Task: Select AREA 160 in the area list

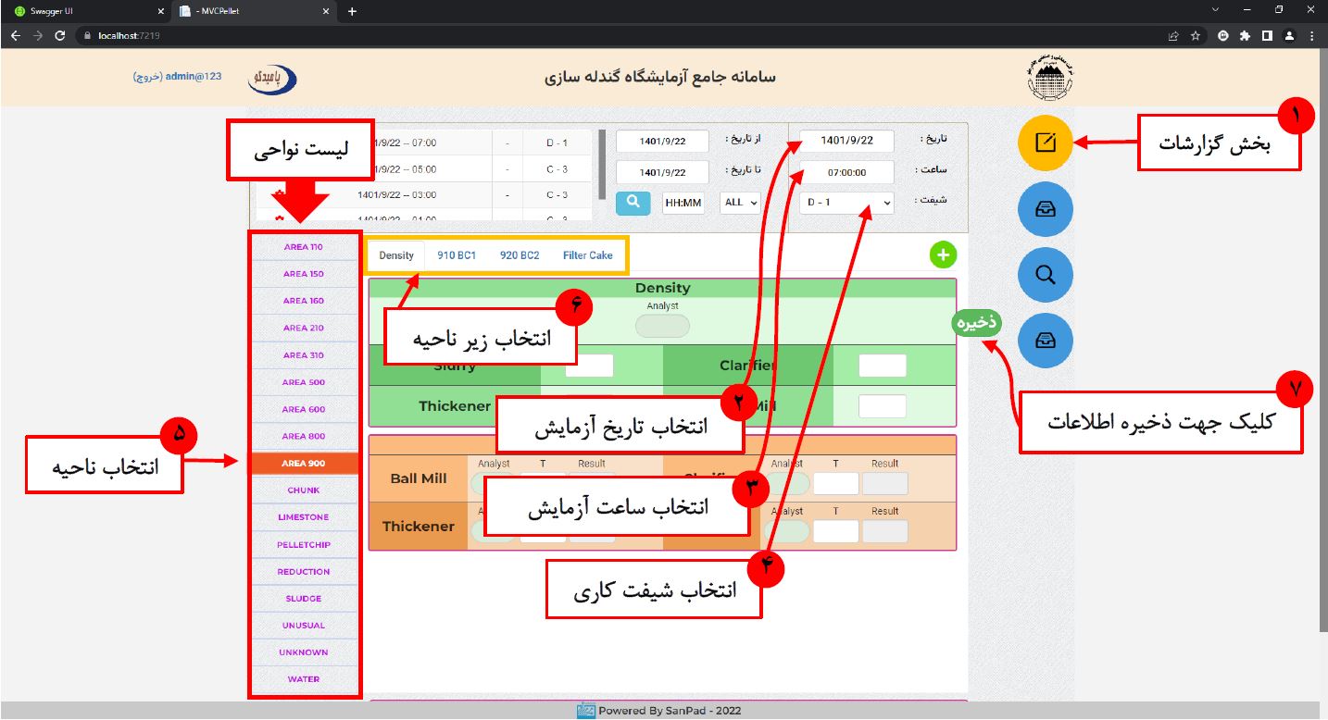Action: point(303,301)
